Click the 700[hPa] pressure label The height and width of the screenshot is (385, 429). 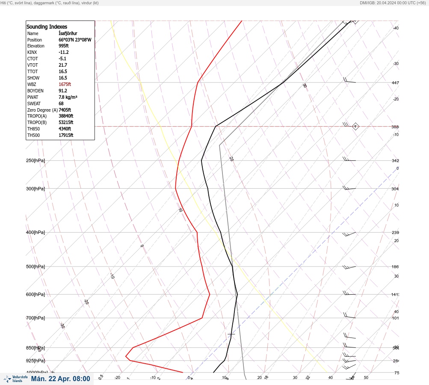point(36,318)
